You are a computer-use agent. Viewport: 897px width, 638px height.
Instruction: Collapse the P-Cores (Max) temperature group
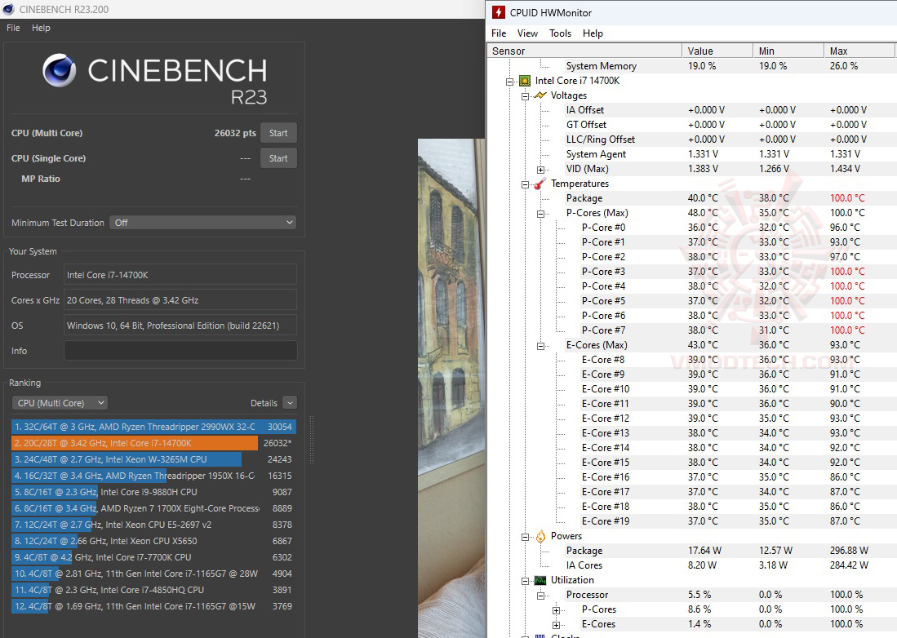click(x=540, y=214)
